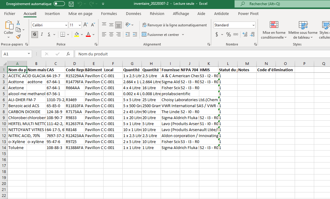
Task: Increase the font size
Action: 86,25
